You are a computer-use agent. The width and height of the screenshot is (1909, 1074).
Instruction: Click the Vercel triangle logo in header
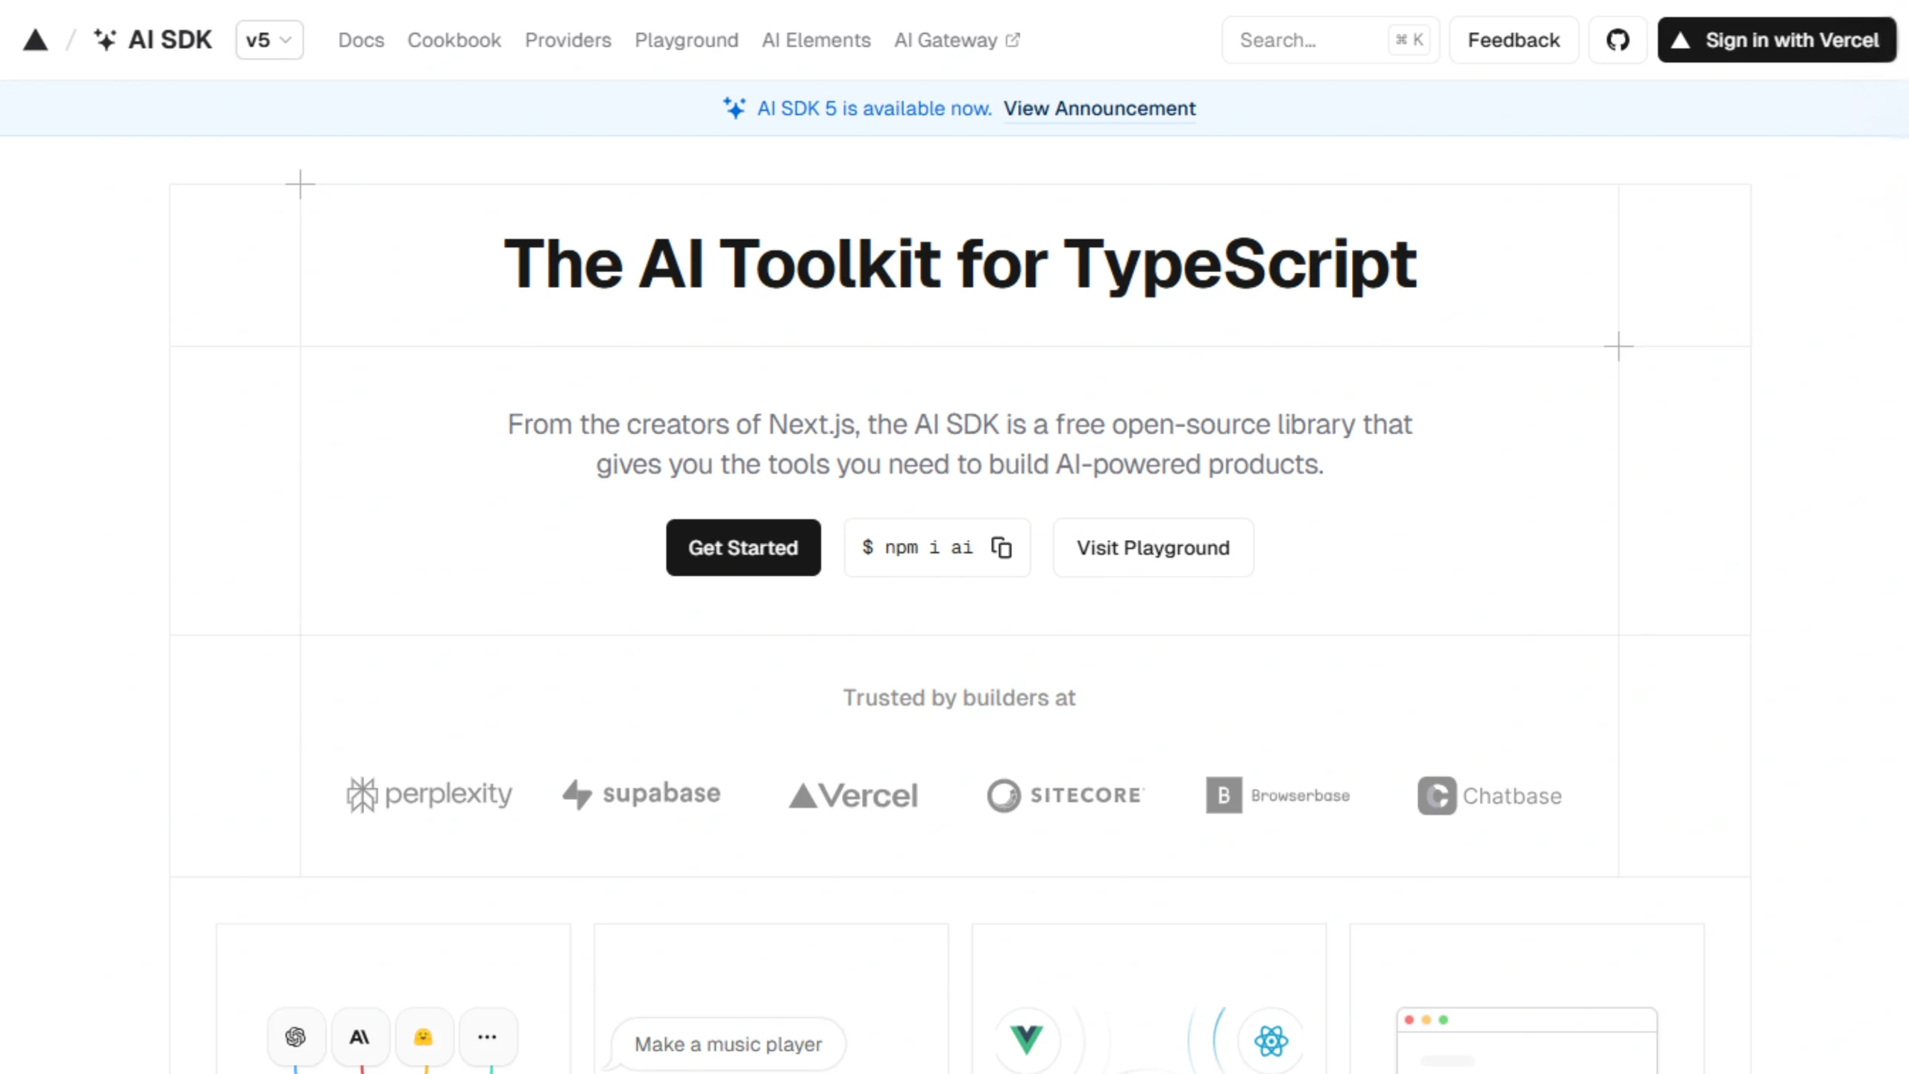tap(35, 40)
